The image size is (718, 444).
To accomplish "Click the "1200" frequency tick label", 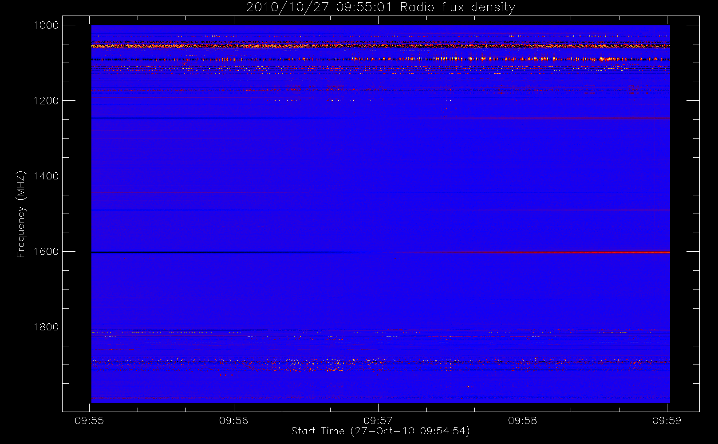I will pyautogui.click(x=47, y=101).
